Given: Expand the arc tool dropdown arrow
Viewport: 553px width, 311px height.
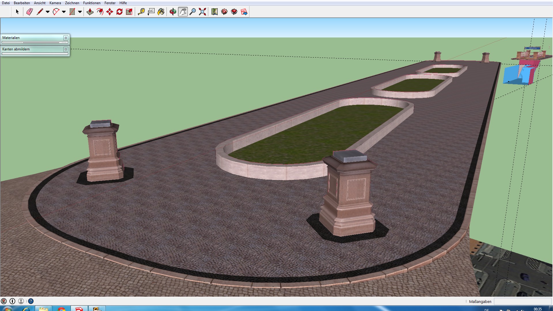Looking at the screenshot, I should (64, 12).
